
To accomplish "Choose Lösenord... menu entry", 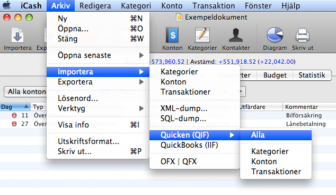I will click(98, 98).
